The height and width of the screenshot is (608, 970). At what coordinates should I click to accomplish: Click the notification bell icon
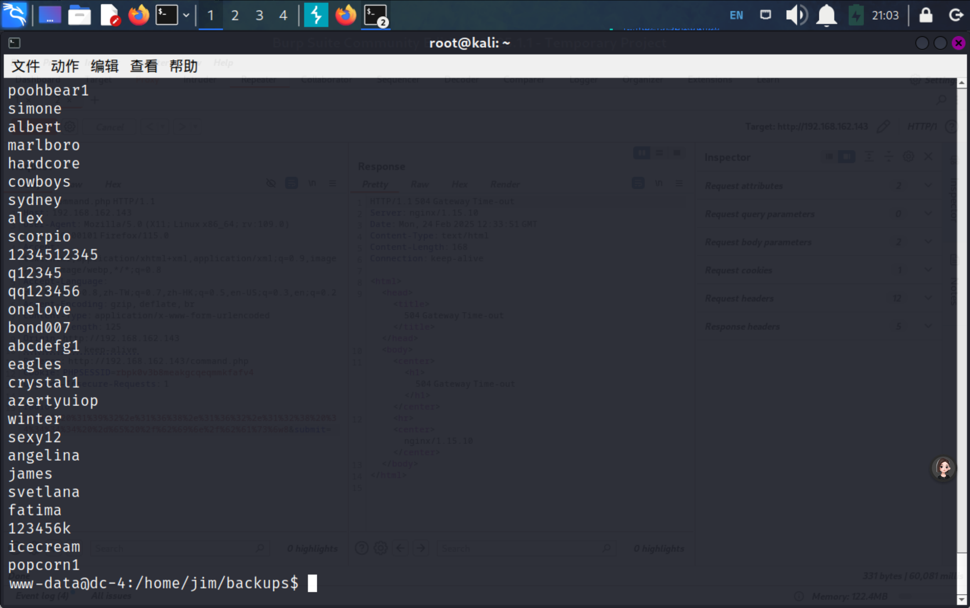pyautogui.click(x=826, y=15)
